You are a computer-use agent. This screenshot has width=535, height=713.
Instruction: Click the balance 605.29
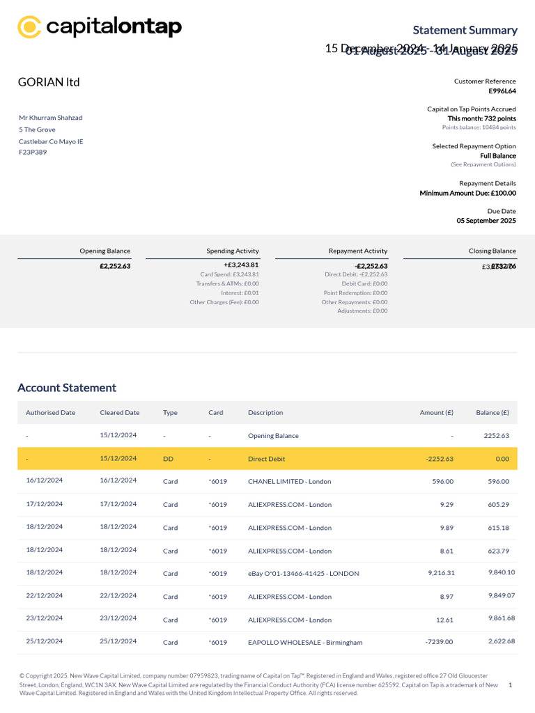coord(499,505)
